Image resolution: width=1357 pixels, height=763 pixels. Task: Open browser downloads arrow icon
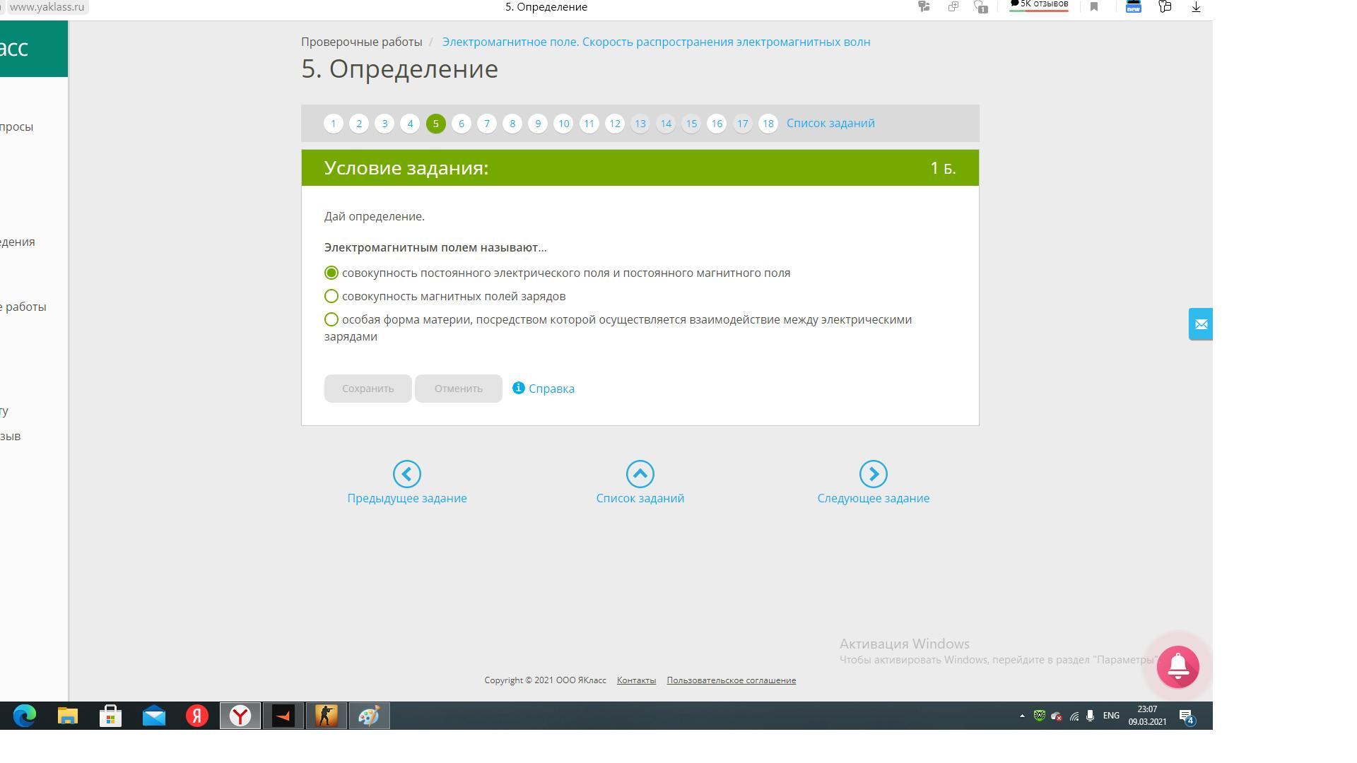(1196, 7)
